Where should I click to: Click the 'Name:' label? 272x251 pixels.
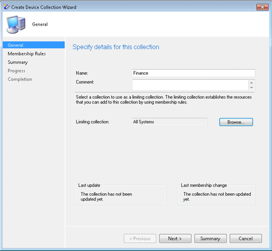[x=82, y=73]
